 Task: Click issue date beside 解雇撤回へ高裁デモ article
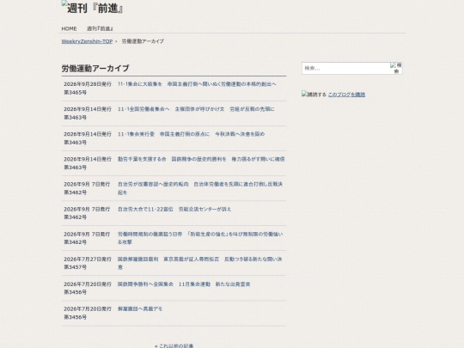click(x=88, y=313)
